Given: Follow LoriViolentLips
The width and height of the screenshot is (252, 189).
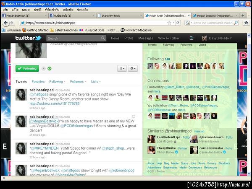Looking at the screenshot, I should (x=186, y=137).
